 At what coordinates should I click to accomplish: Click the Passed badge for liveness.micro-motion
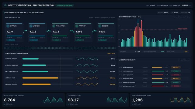click(x=176, y=82)
